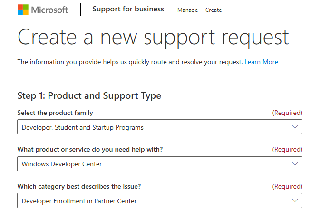Screen dimensions: 311x219
Task: Open the product family dropdown
Action: (x=160, y=127)
